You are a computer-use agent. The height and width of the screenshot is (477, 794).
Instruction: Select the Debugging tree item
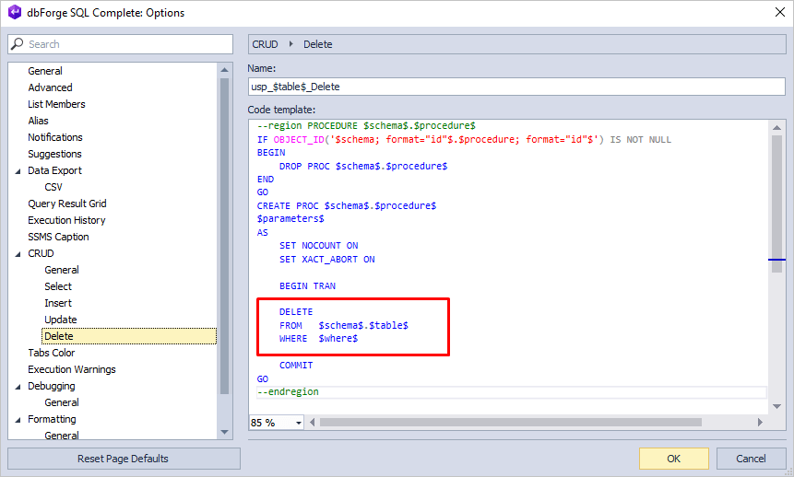point(51,387)
